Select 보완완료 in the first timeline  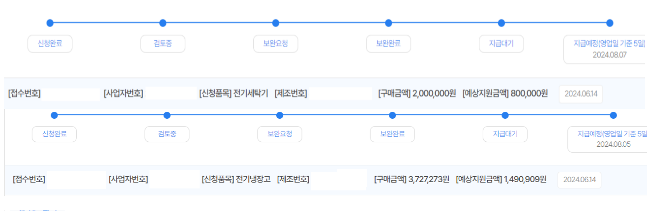pos(388,44)
